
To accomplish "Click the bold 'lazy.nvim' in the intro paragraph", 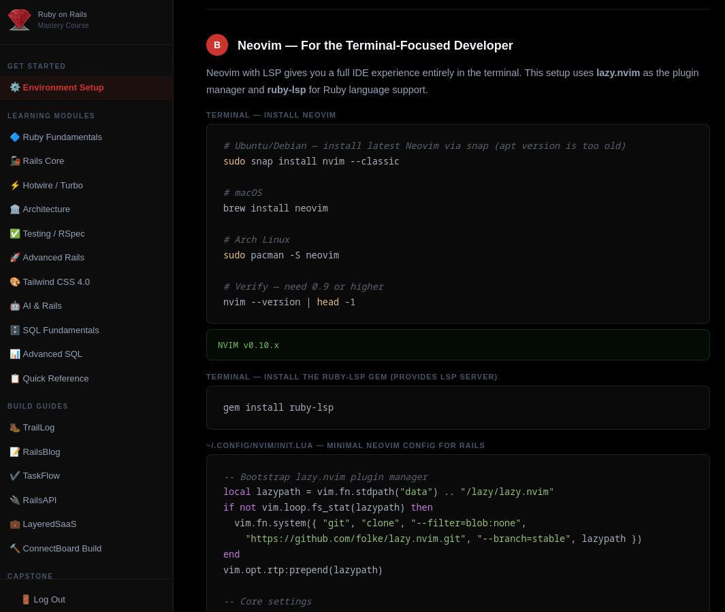I will (618, 73).
